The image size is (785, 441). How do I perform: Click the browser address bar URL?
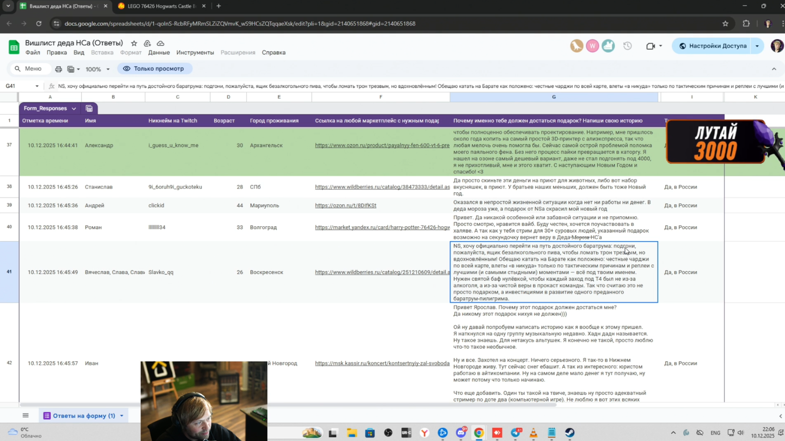240,23
